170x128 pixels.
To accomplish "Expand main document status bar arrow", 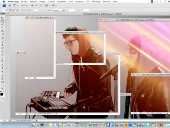I will [x=37, y=120].
